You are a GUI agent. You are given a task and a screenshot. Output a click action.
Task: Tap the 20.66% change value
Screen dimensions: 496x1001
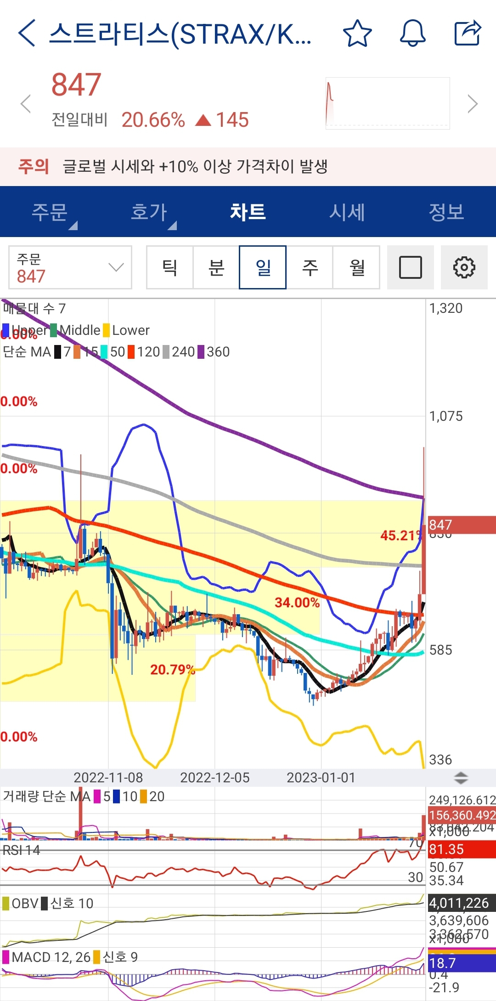(x=153, y=120)
